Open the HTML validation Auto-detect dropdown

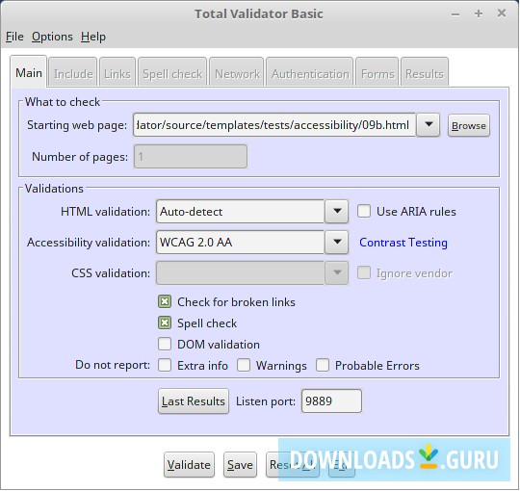tap(240, 211)
